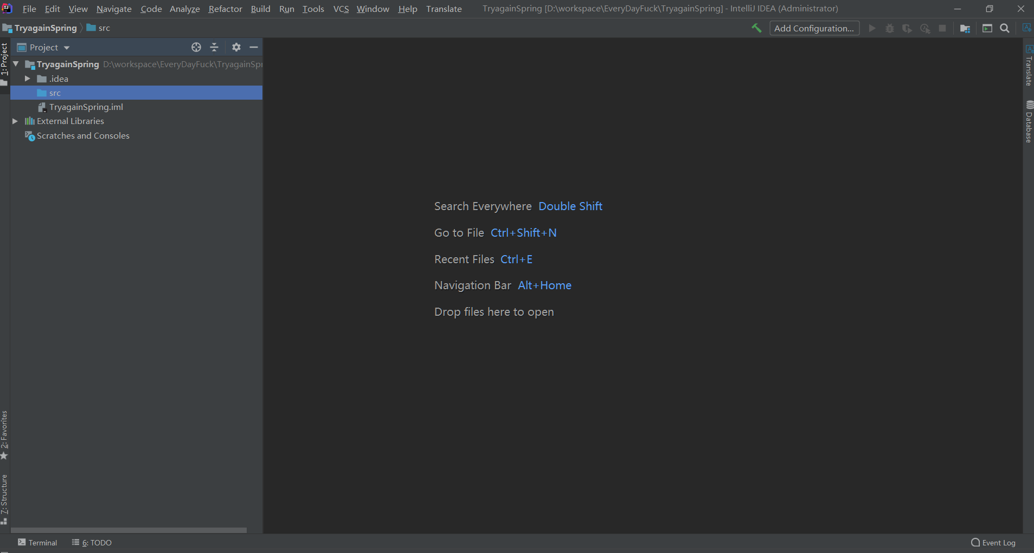This screenshot has width=1034, height=553.
Task: Select Scratches and Consoles row
Action: coord(136,136)
